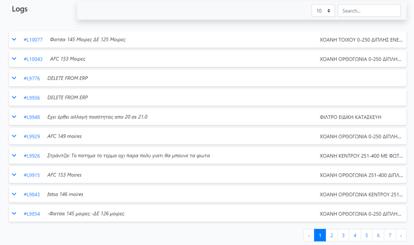
Task: Open the #L9915 log link
Action: pyautogui.click(x=32, y=175)
